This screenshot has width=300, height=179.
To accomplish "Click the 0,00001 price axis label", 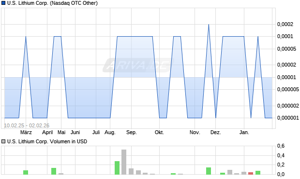I will click(286, 77).
